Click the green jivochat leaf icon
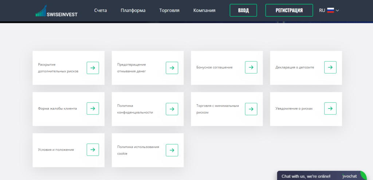 (x=364, y=175)
